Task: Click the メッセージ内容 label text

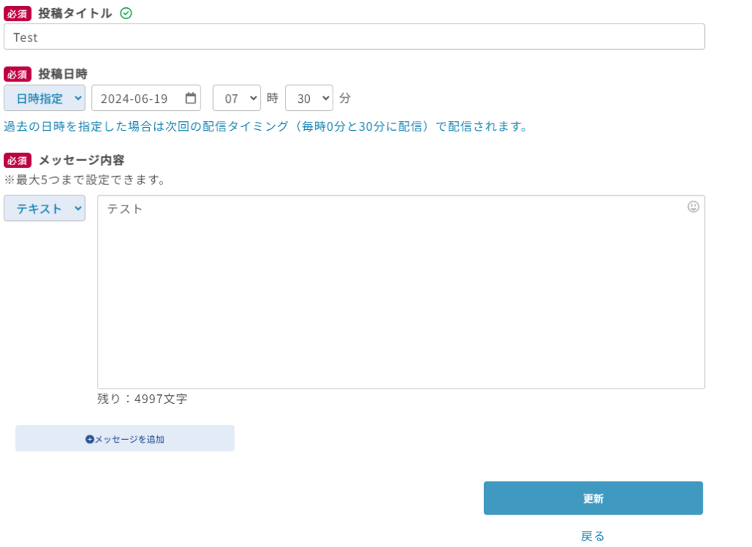Action: click(82, 160)
